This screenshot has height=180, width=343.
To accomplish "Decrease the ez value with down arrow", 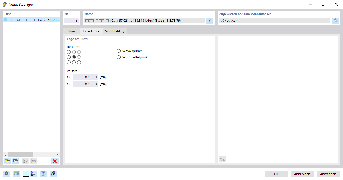I will click(93, 85).
